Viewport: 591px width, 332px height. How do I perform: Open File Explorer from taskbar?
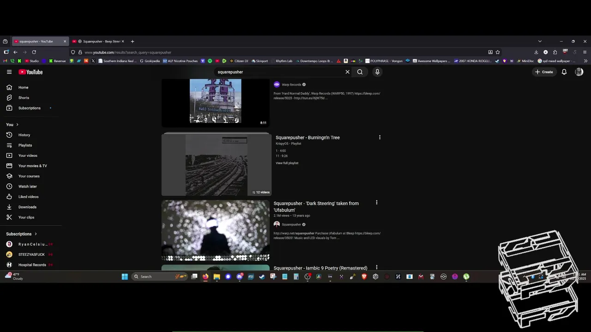(x=217, y=277)
